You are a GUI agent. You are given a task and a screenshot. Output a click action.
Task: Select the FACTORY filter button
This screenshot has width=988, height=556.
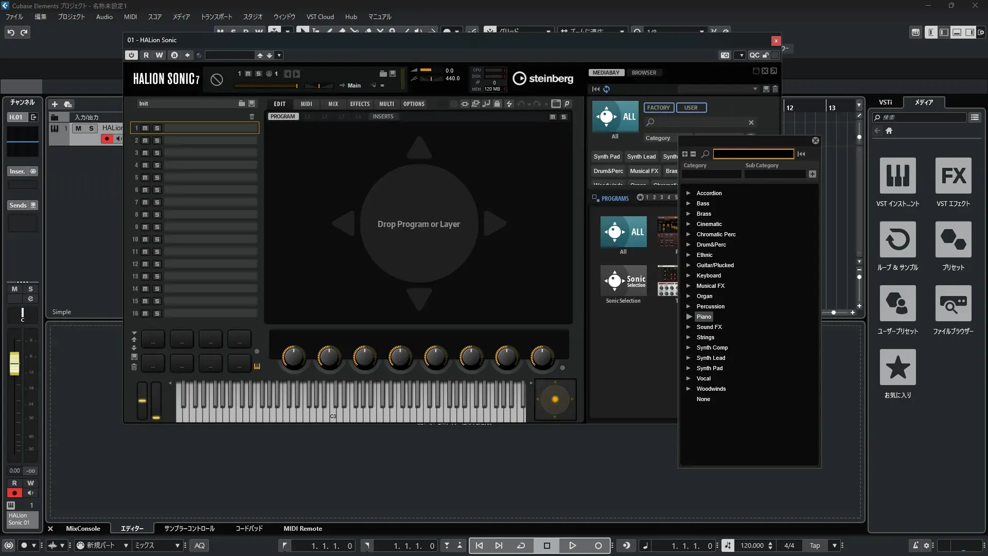click(x=658, y=108)
